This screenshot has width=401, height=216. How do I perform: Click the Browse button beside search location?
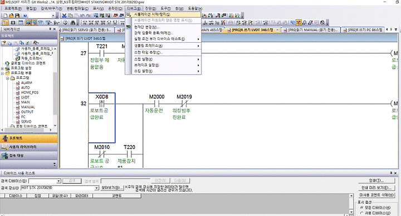(x=112, y=188)
